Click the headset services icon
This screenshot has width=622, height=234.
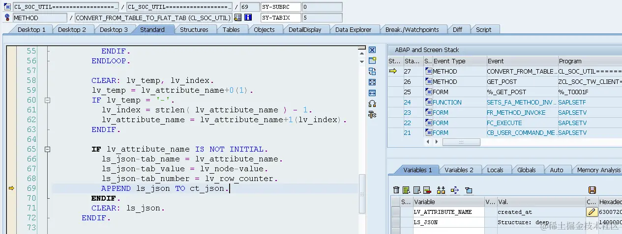(372, 104)
